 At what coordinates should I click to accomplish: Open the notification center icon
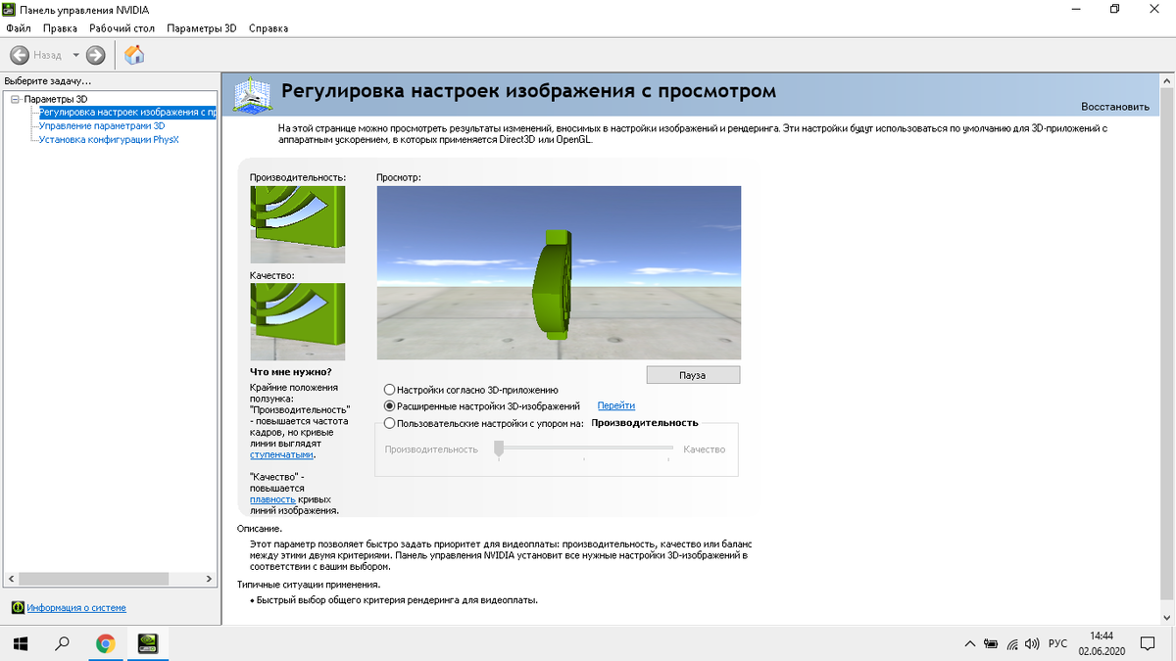click(x=1148, y=644)
